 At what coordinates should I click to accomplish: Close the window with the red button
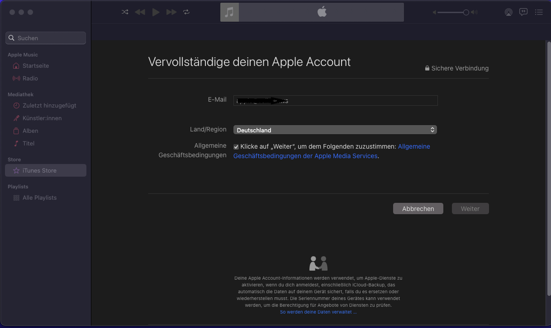click(12, 12)
